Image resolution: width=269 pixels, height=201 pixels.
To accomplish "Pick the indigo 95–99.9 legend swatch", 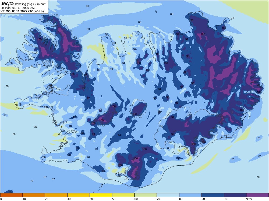I will pos(235,195).
